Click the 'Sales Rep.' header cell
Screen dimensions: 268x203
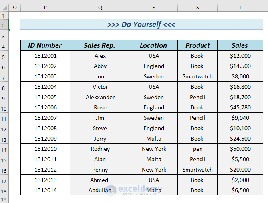[x=100, y=45]
